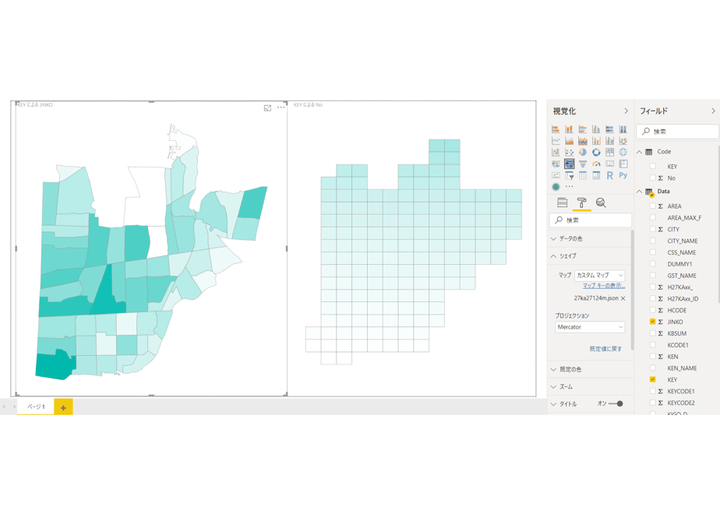Select the slicer visual
The height and width of the screenshot is (514, 720).
pos(569,175)
